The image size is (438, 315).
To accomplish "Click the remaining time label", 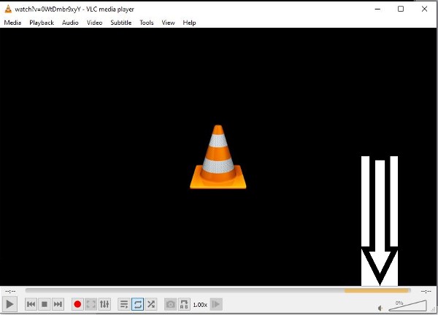I will pyautogui.click(x=426, y=291).
